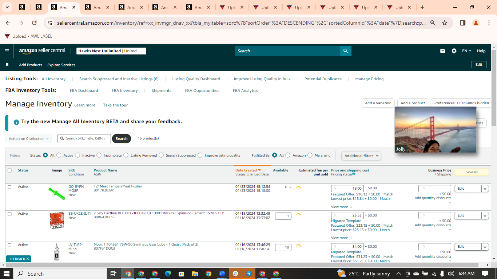
Task: Open the Shipments FBA tool
Action: click(x=161, y=90)
